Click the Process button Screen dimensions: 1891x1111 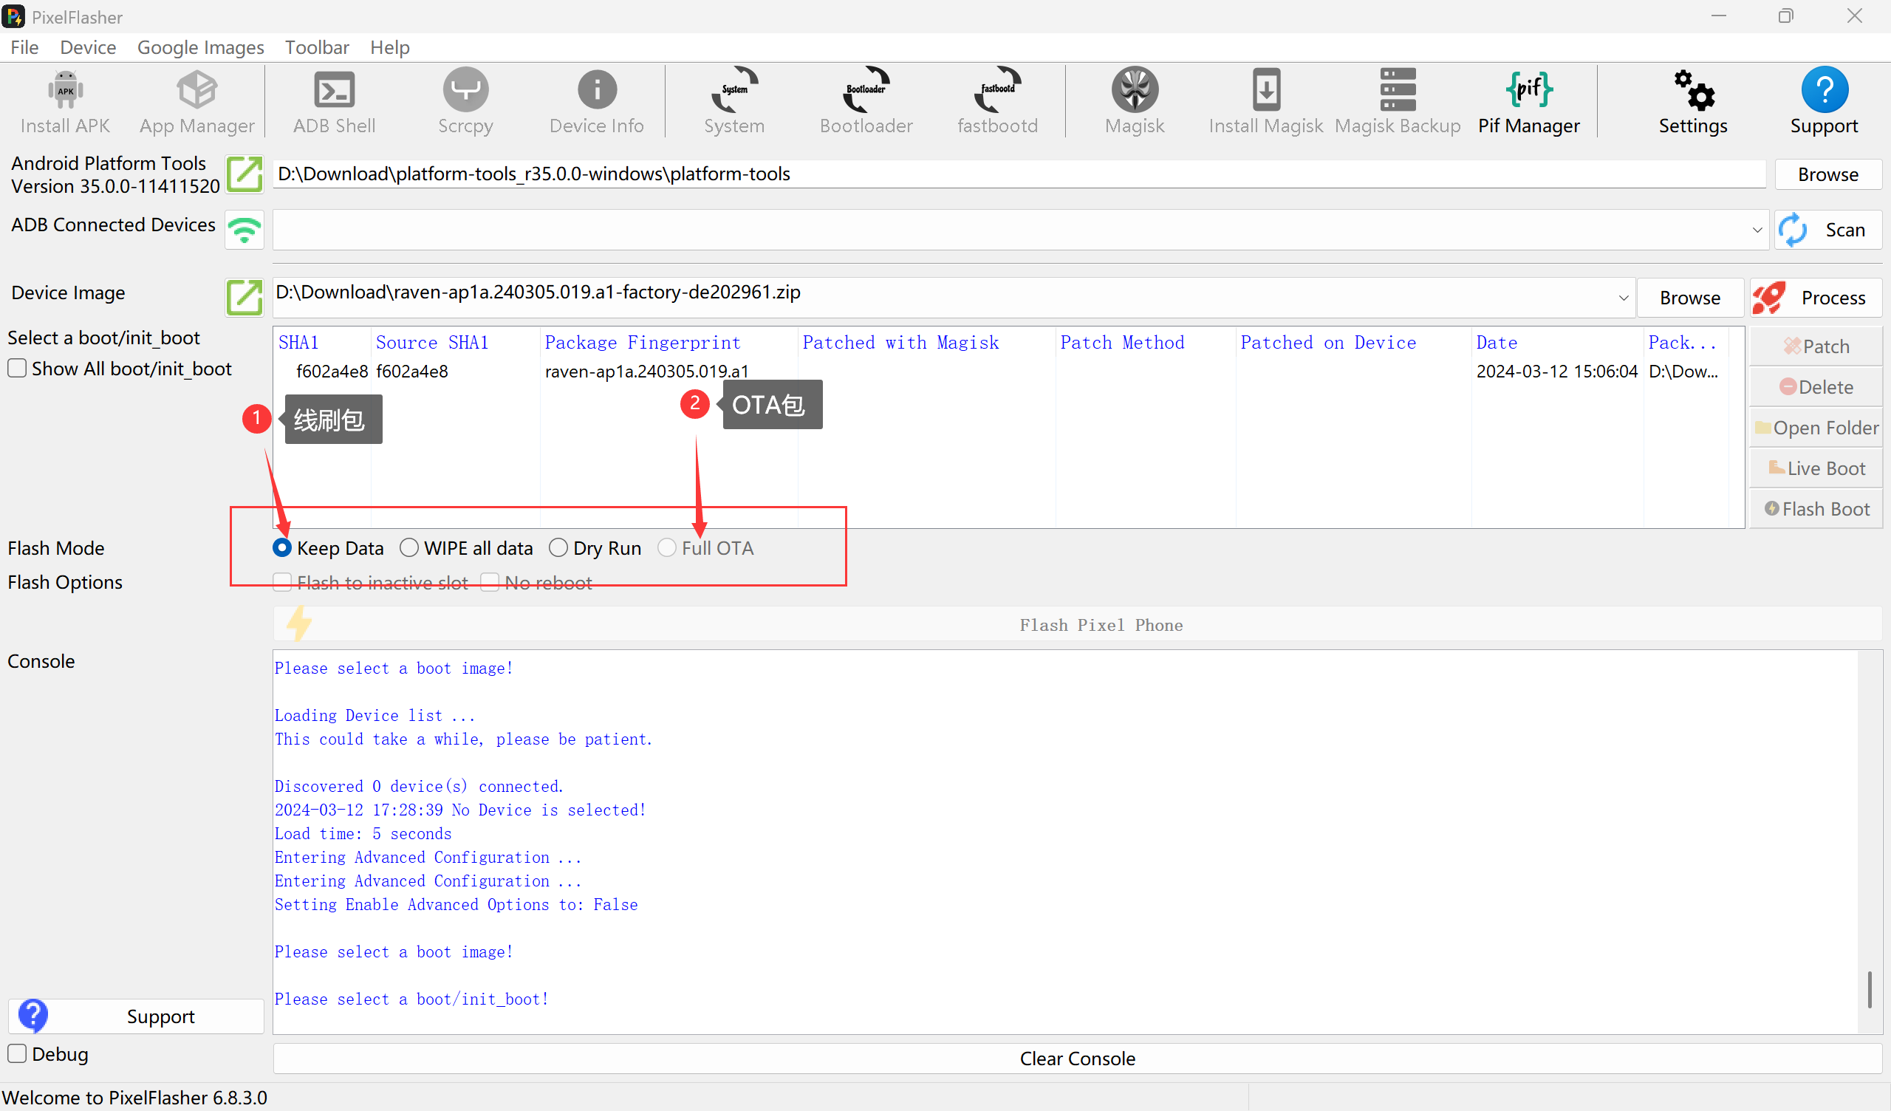1816,298
